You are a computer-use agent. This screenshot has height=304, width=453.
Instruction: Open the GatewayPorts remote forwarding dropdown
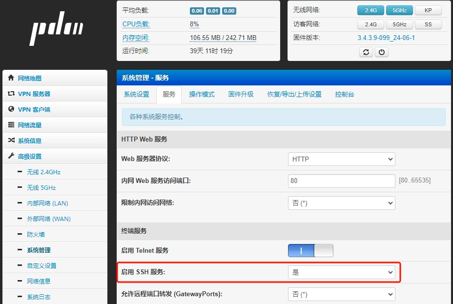click(341, 294)
